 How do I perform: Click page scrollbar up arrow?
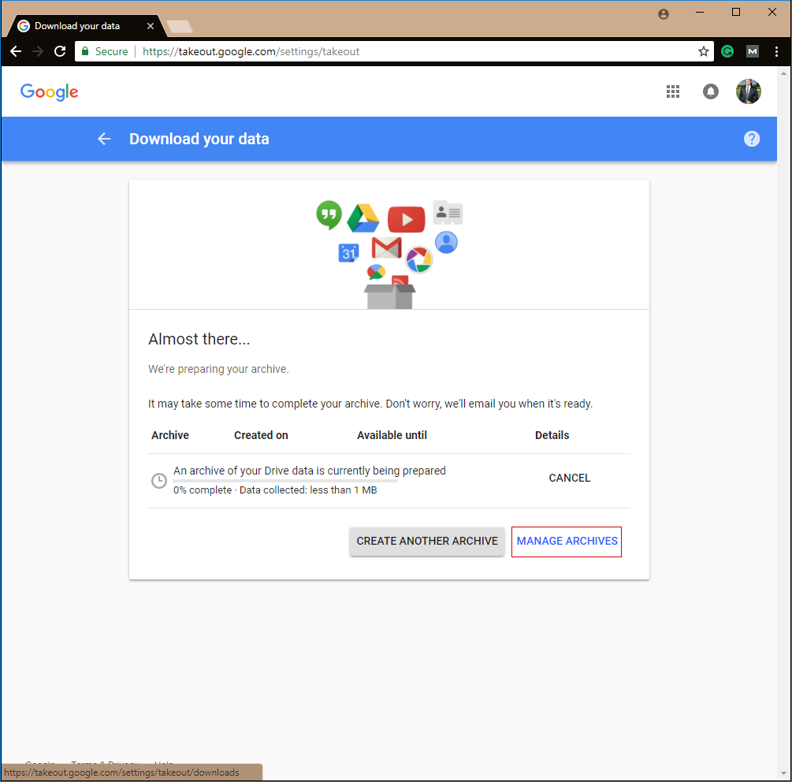tap(783, 74)
